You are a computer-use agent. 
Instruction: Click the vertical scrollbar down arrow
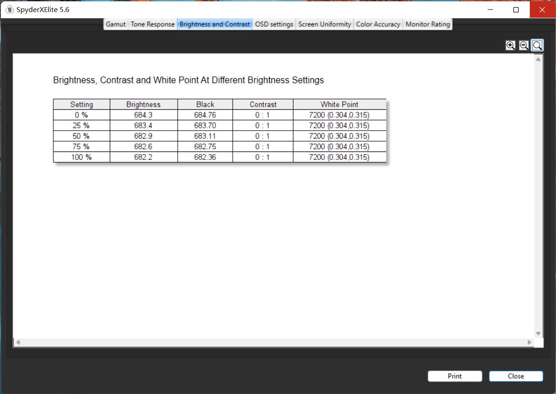coord(539,334)
